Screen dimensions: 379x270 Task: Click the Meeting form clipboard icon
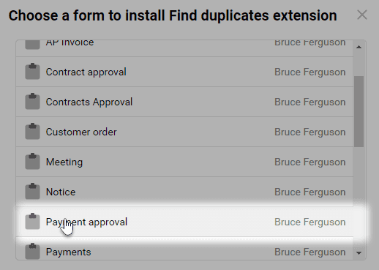coord(32,162)
